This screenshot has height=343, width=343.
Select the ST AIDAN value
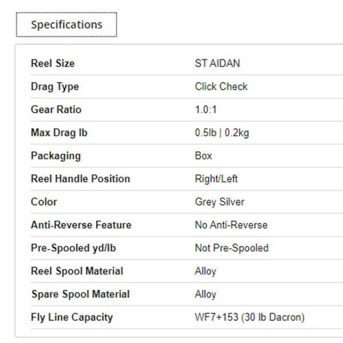click(217, 63)
